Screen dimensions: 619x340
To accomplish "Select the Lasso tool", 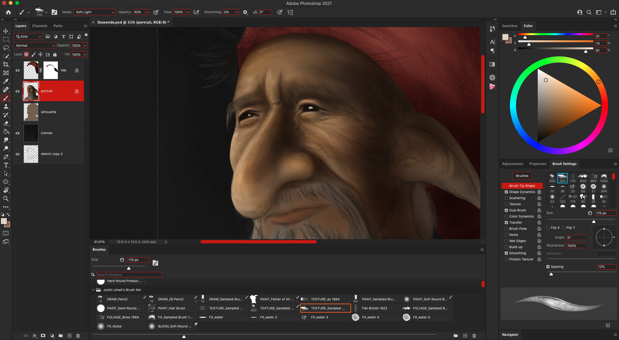I will pos(6,48).
